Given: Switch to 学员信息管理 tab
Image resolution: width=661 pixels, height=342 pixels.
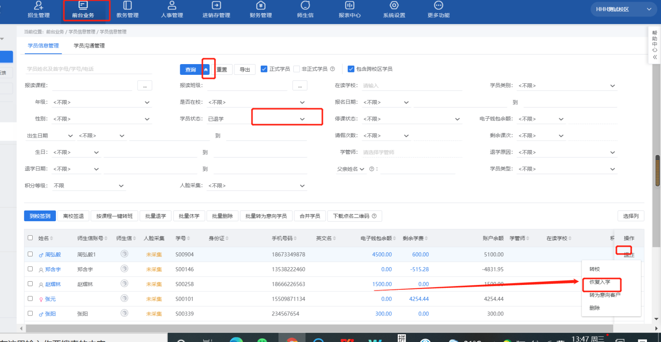Looking at the screenshot, I should pos(43,45).
